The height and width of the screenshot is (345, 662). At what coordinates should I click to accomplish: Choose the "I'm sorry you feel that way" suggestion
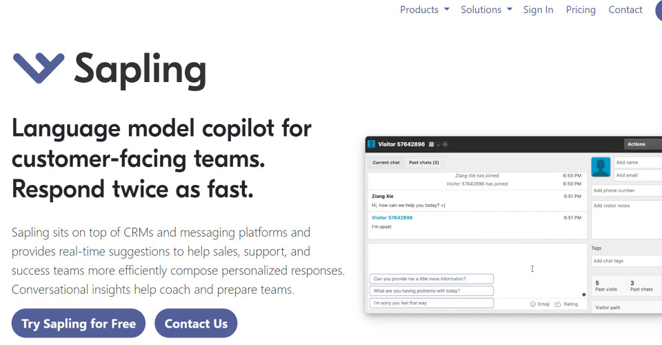click(432, 303)
